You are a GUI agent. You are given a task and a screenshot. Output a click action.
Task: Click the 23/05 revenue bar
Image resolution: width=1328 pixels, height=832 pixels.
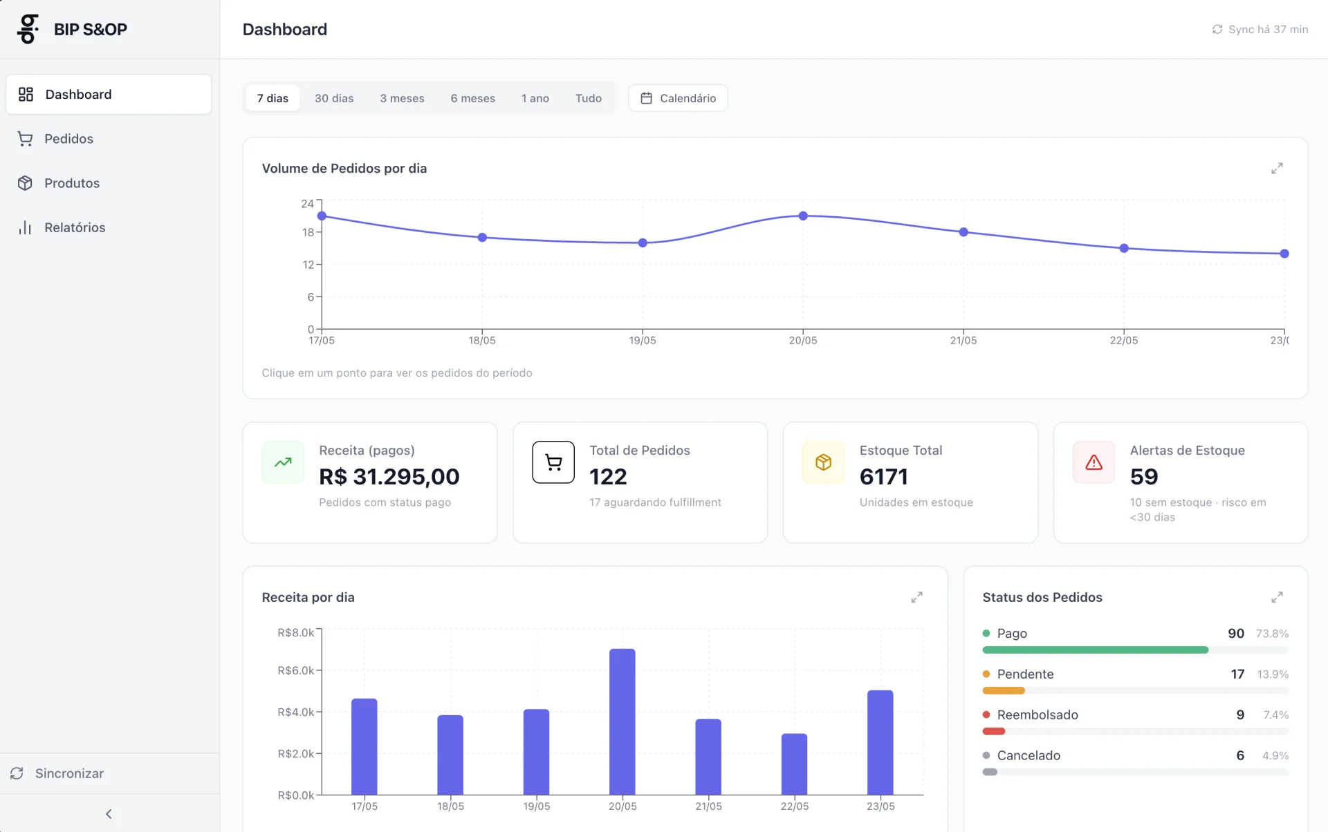880,743
